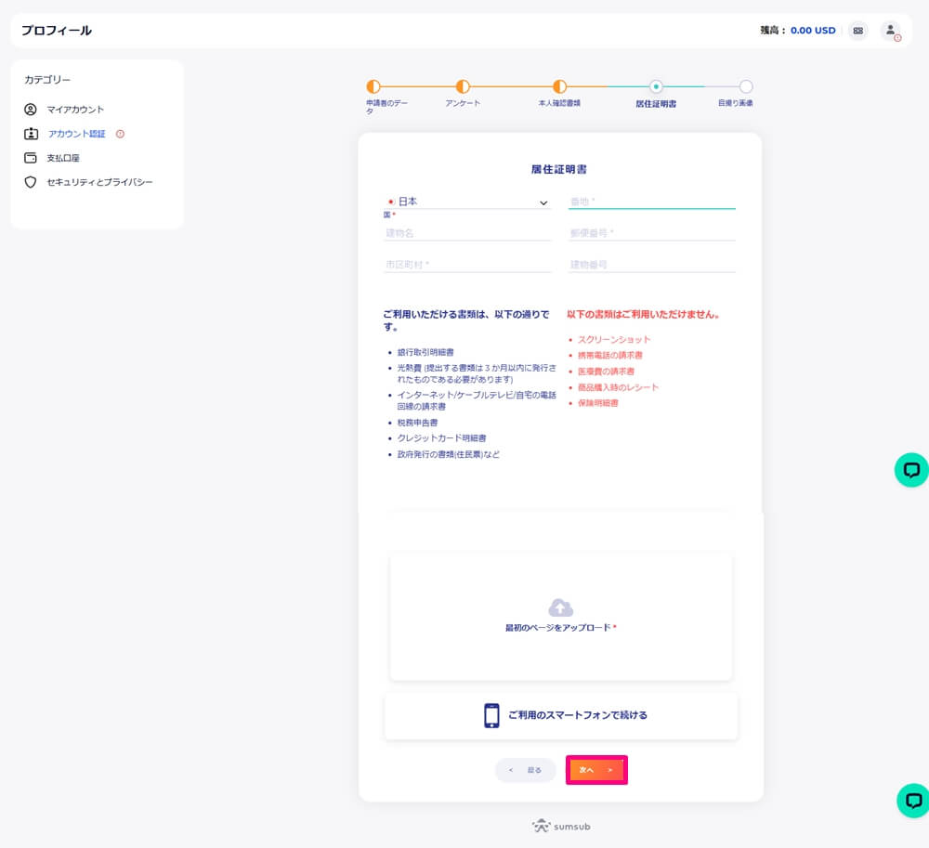Open the lower chat support bubble
The width and height of the screenshot is (929, 848).
[912, 800]
